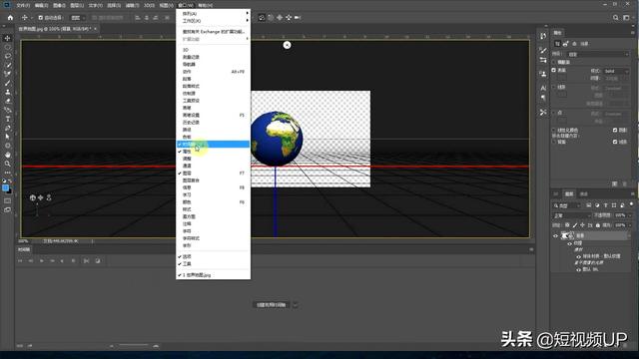Open the collapsed Character panel icon
639x359 pixels.
[x=543, y=88]
